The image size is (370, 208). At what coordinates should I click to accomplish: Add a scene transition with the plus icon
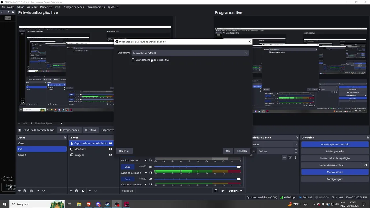pos(284,157)
